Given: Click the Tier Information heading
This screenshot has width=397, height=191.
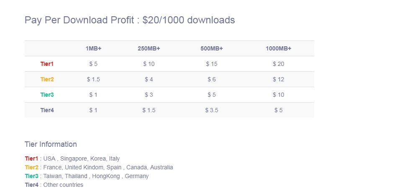Looking at the screenshot, I should [51, 144].
